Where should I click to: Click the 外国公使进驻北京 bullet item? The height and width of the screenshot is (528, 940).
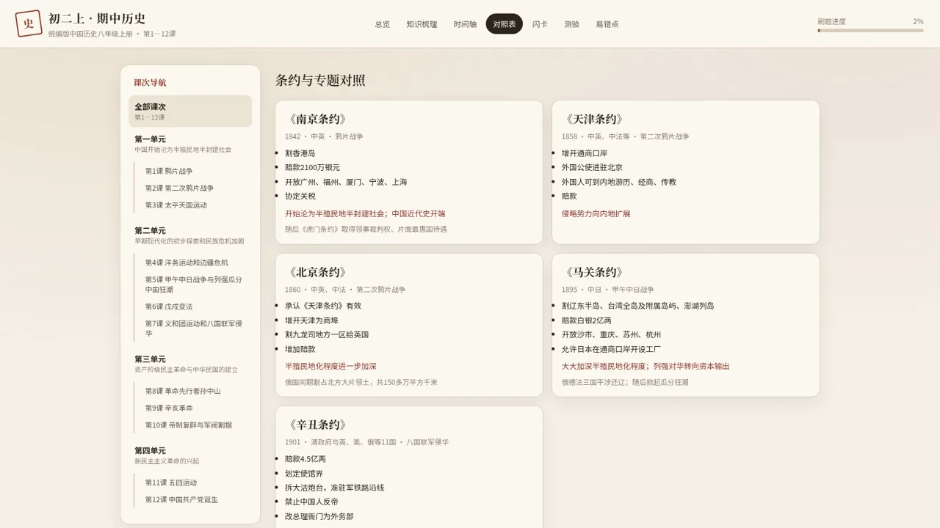592,167
